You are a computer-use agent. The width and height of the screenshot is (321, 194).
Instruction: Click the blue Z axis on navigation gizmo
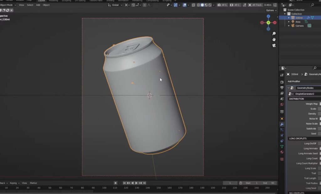pyautogui.click(x=268, y=16)
